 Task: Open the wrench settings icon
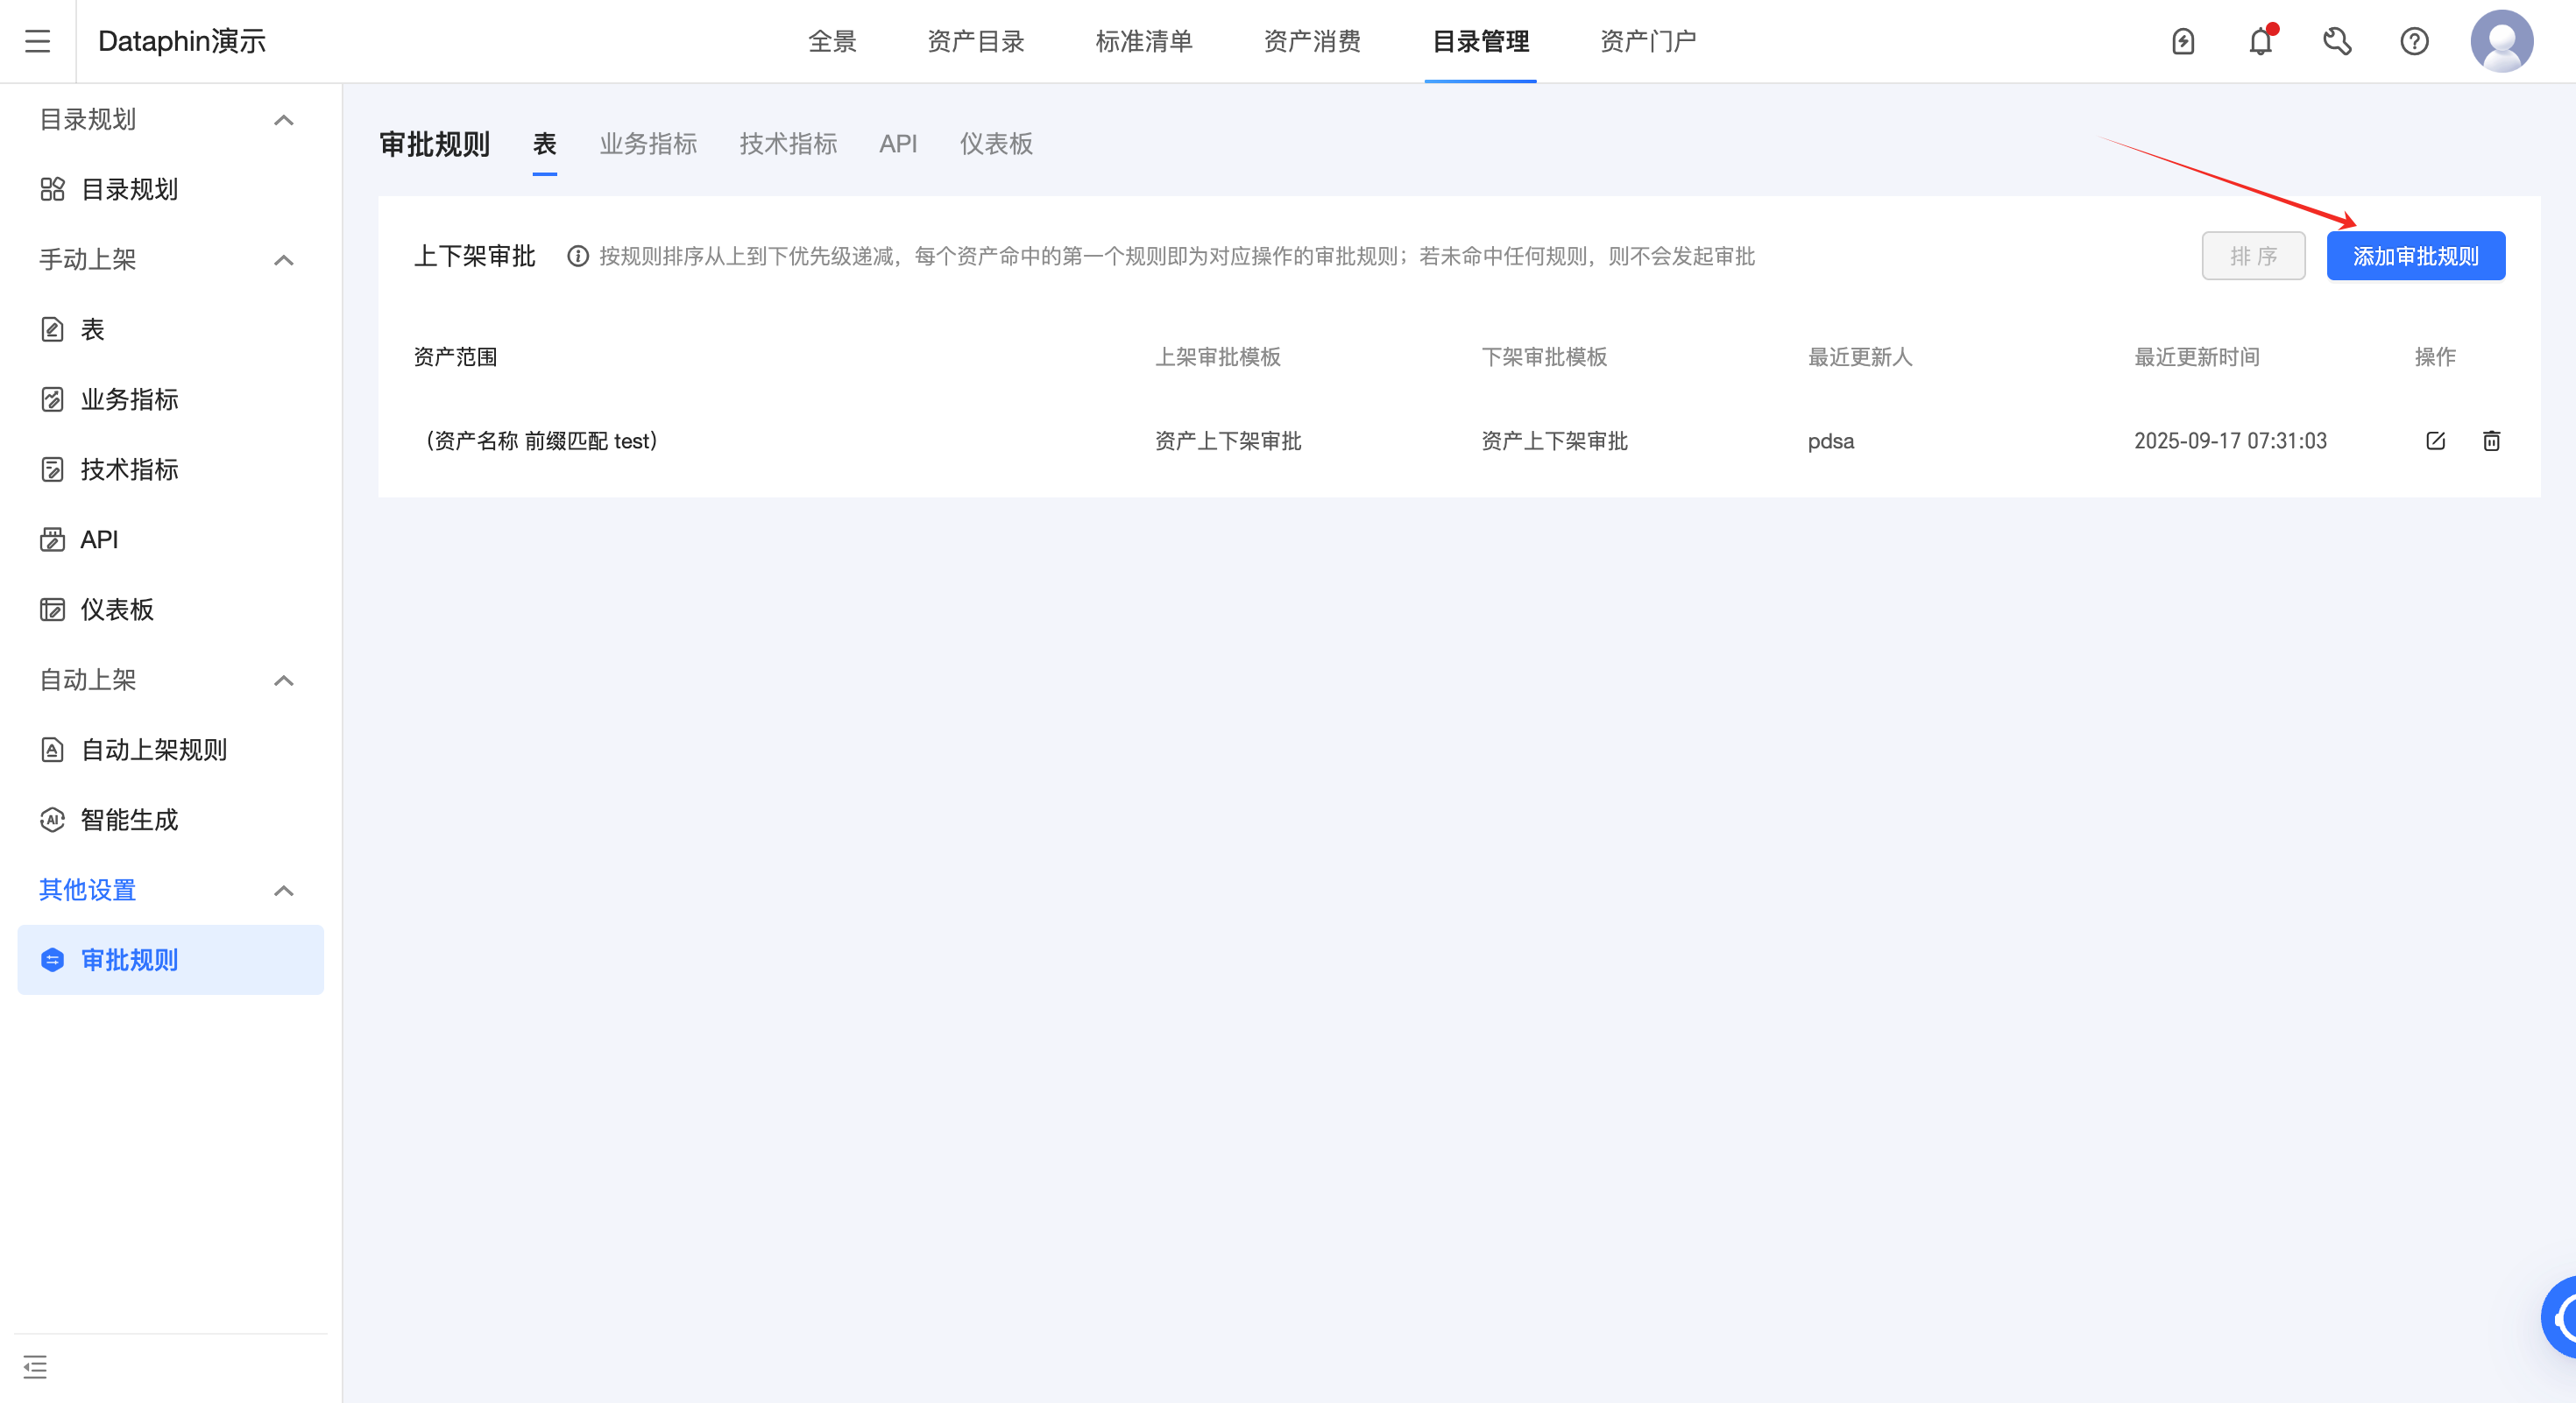pos(2337,41)
